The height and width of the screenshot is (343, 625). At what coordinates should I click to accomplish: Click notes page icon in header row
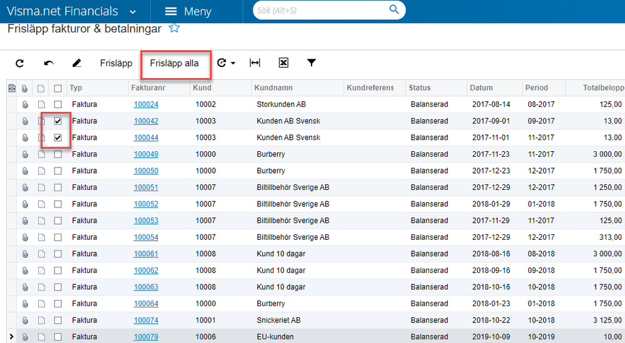pyautogui.click(x=41, y=88)
